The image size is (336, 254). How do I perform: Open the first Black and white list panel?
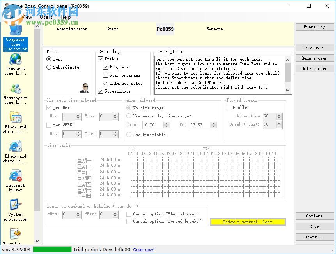point(15,123)
